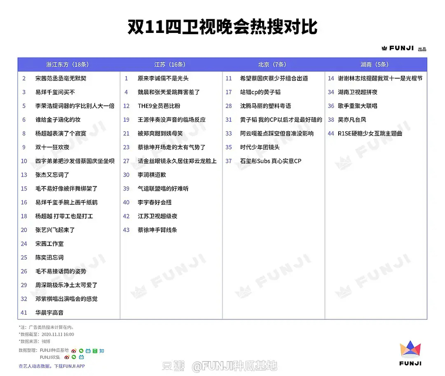Click the Bilibili icon beside FUNJI欢集

[81, 357]
